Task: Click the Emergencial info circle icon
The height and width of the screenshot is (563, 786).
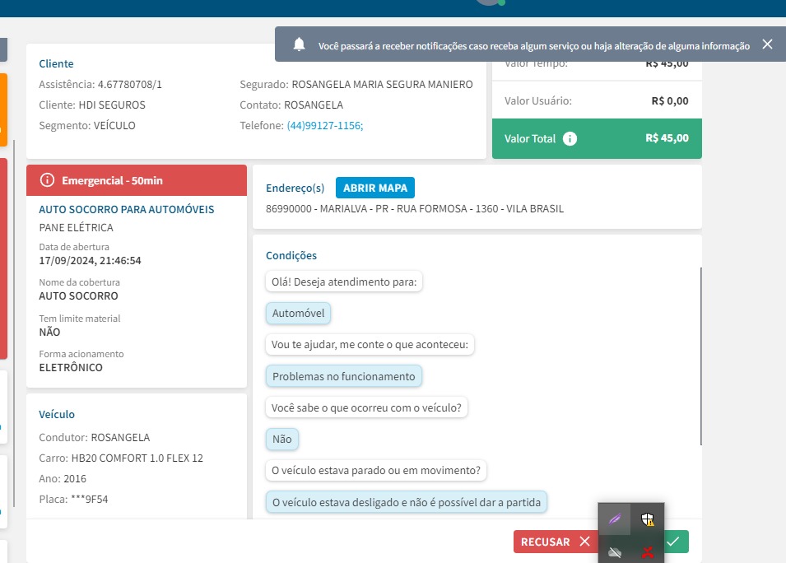Action: [x=47, y=180]
